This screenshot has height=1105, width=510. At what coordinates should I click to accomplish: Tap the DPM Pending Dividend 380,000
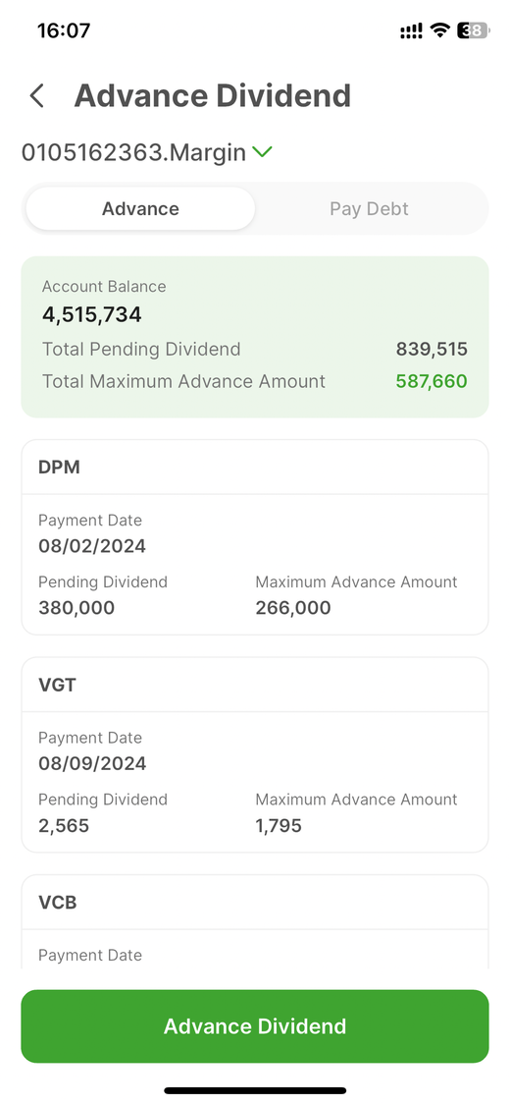[x=76, y=607]
